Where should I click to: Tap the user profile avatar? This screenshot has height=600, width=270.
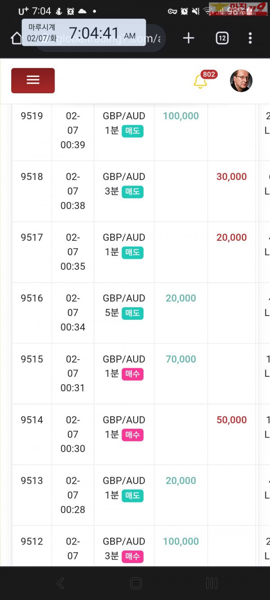click(x=241, y=81)
